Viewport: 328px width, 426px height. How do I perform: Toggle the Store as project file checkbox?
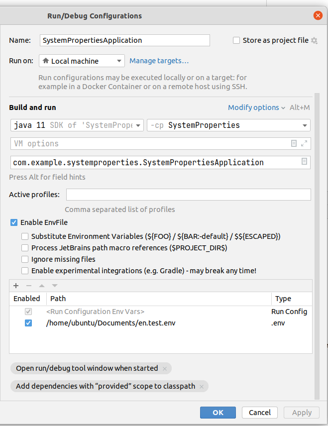(x=236, y=40)
